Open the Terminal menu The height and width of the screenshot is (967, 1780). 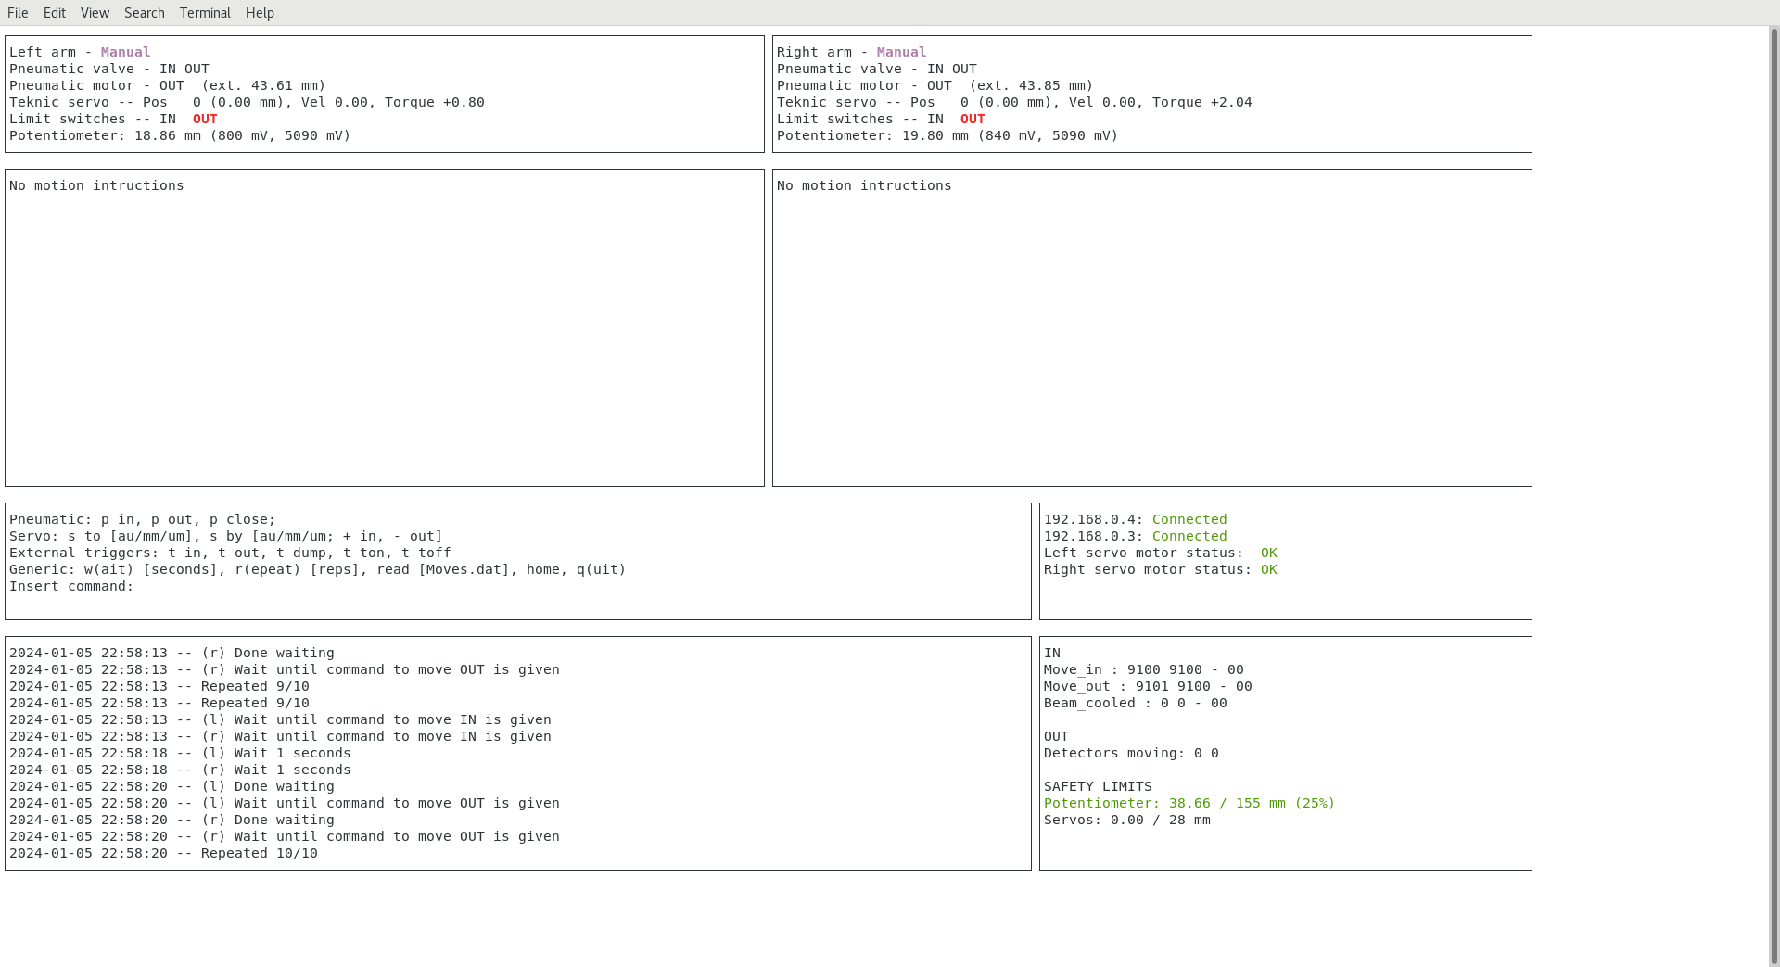coord(205,13)
